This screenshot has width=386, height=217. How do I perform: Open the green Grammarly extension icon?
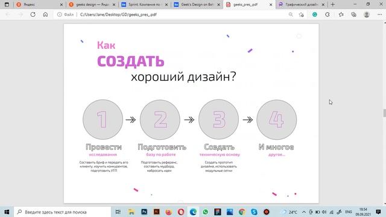(x=315, y=14)
